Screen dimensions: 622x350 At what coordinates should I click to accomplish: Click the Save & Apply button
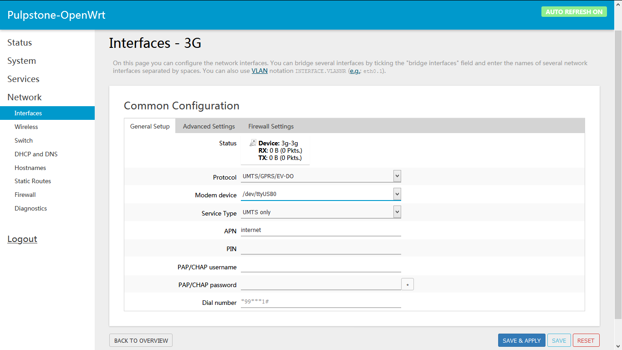pos(521,340)
